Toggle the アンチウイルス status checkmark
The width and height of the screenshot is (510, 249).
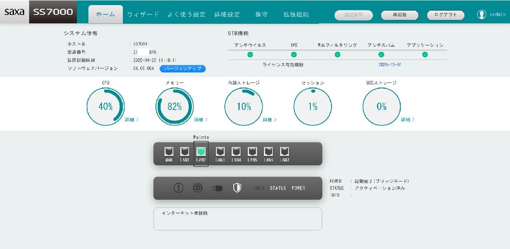251,54
